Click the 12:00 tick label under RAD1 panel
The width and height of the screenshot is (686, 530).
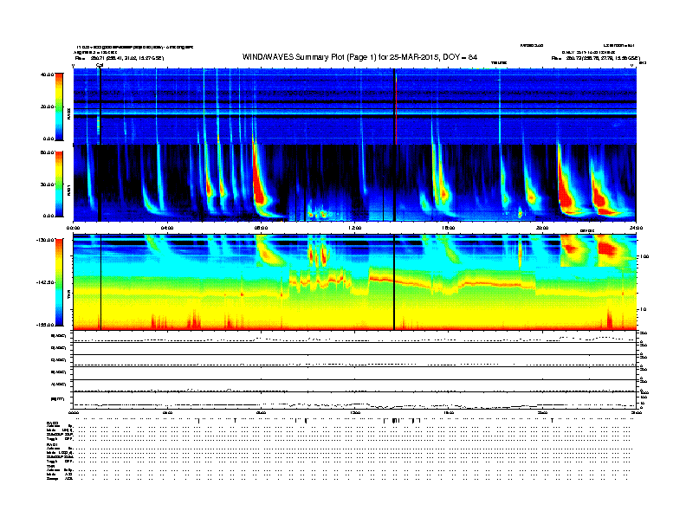point(355,228)
